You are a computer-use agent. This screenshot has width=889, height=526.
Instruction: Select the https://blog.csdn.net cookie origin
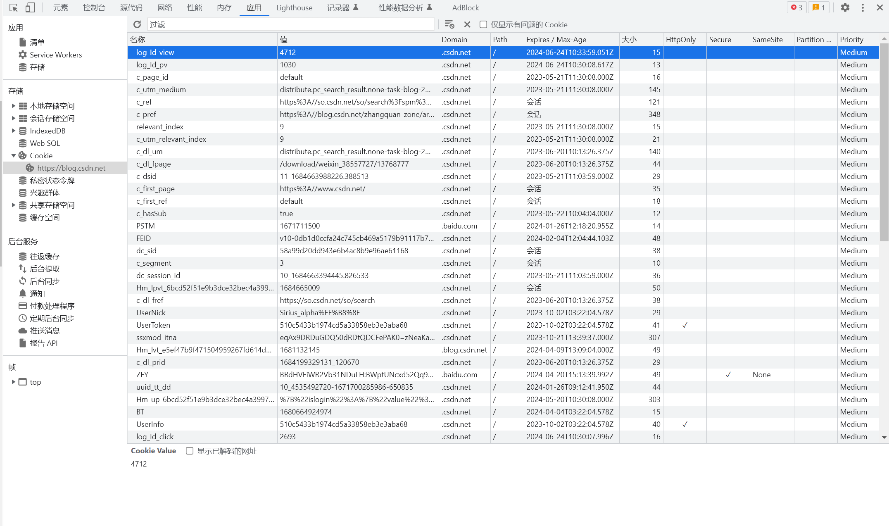pos(71,168)
